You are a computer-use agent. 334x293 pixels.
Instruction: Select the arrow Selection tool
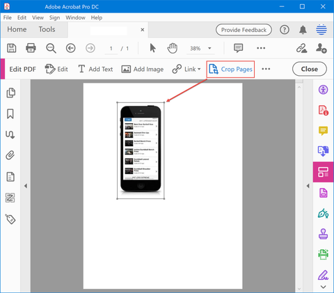click(x=152, y=48)
